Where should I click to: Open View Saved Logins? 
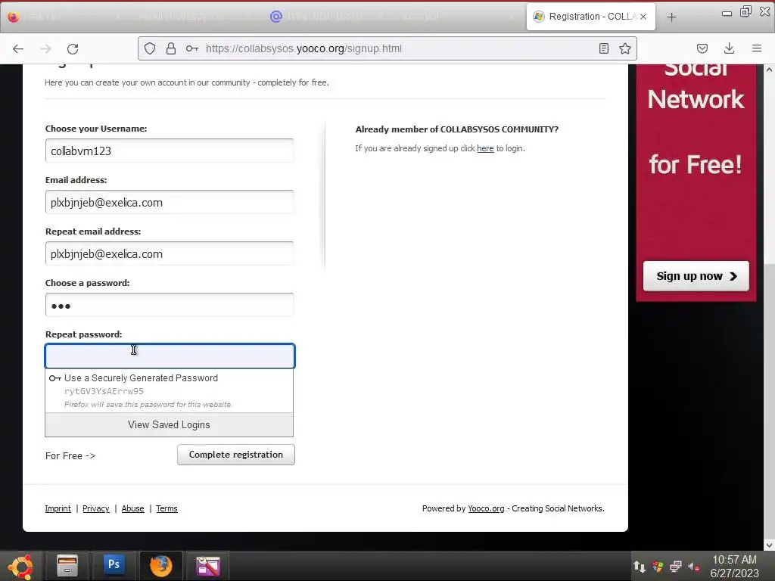click(x=169, y=425)
